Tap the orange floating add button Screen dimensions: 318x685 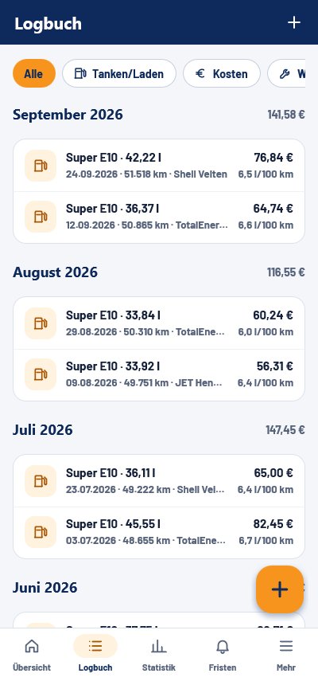(280, 589)
